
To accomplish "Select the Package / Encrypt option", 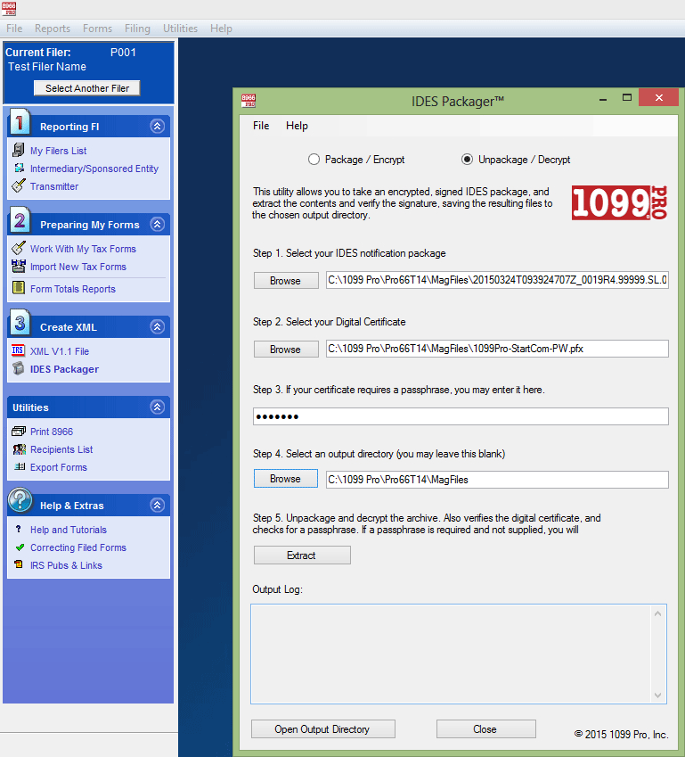I will (356, 160).
